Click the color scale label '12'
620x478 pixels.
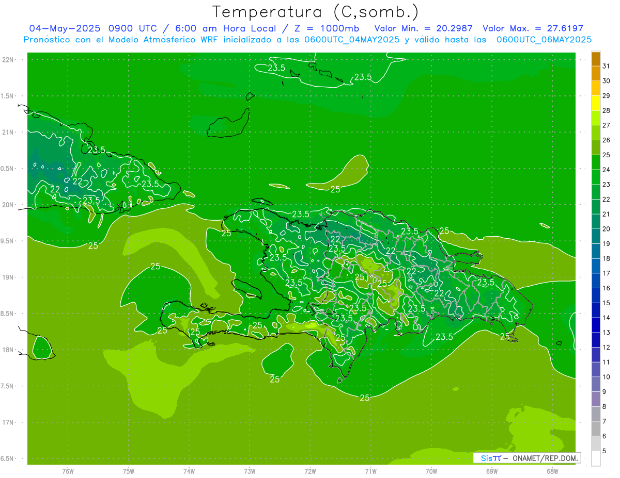(607, 347)
